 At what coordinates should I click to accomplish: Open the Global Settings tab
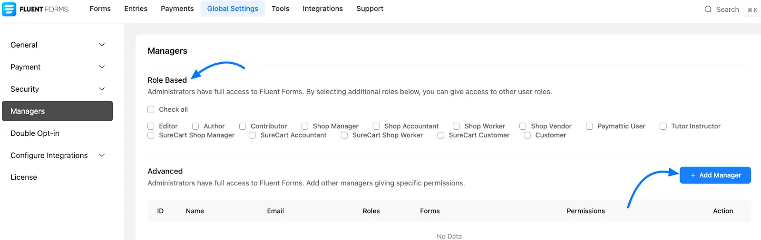point(233,9)
